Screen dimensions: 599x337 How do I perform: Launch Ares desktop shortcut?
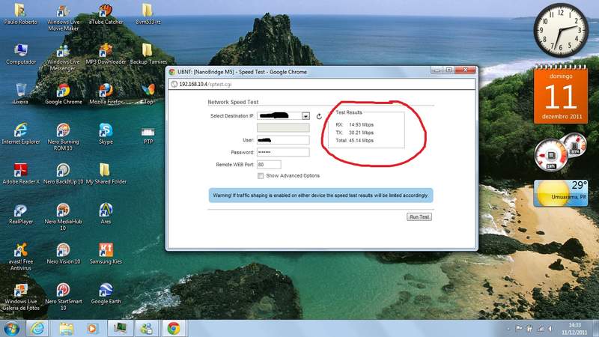(x=106, y=213)
